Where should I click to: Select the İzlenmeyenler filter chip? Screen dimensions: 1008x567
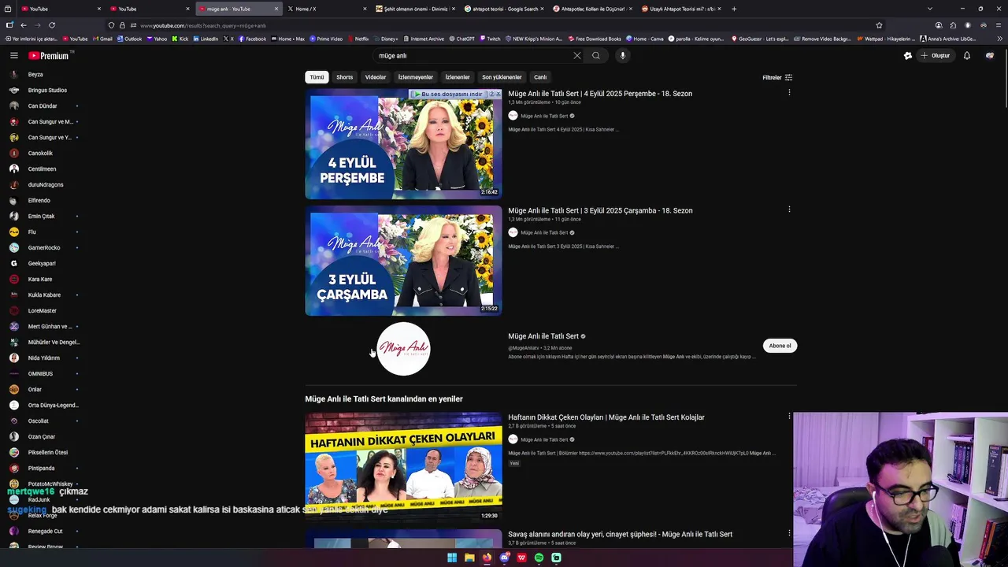coord(416,77)
